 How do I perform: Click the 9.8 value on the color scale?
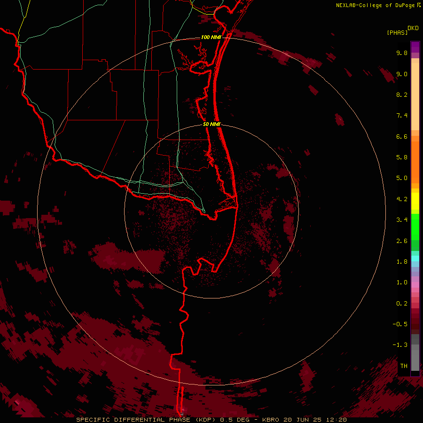point(402,53)
